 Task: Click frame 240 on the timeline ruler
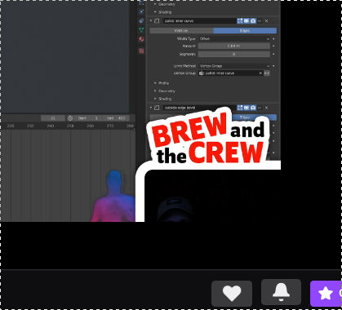tap(51, 126)
